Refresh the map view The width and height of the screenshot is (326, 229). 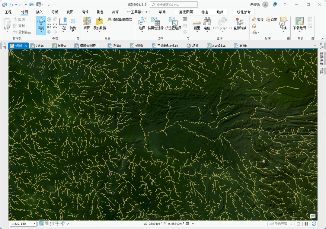click(x=314, y=224)
